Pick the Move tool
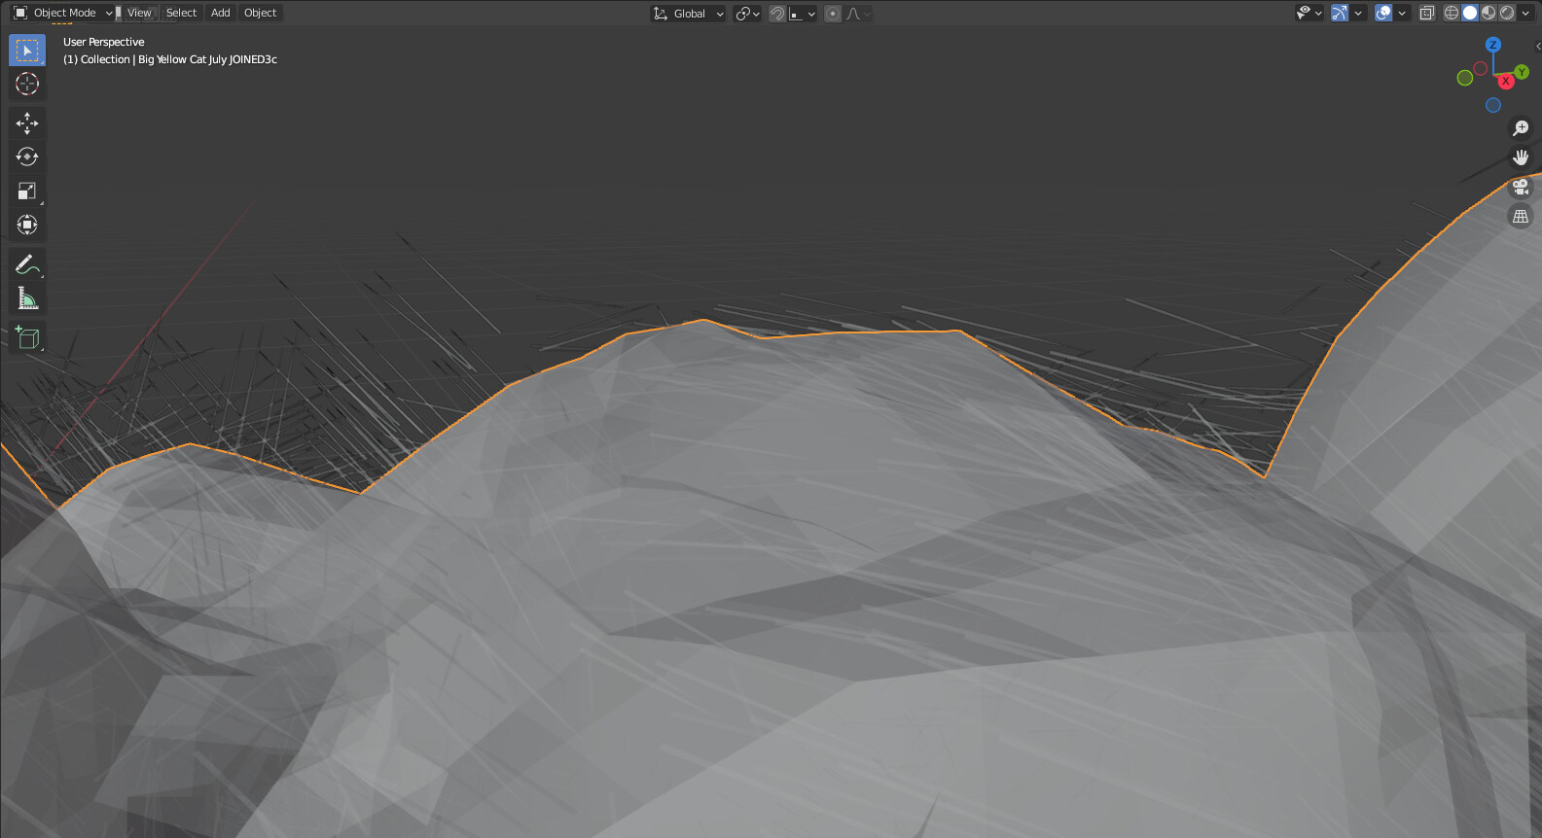Screen dimensions: 1542x838 27,122
